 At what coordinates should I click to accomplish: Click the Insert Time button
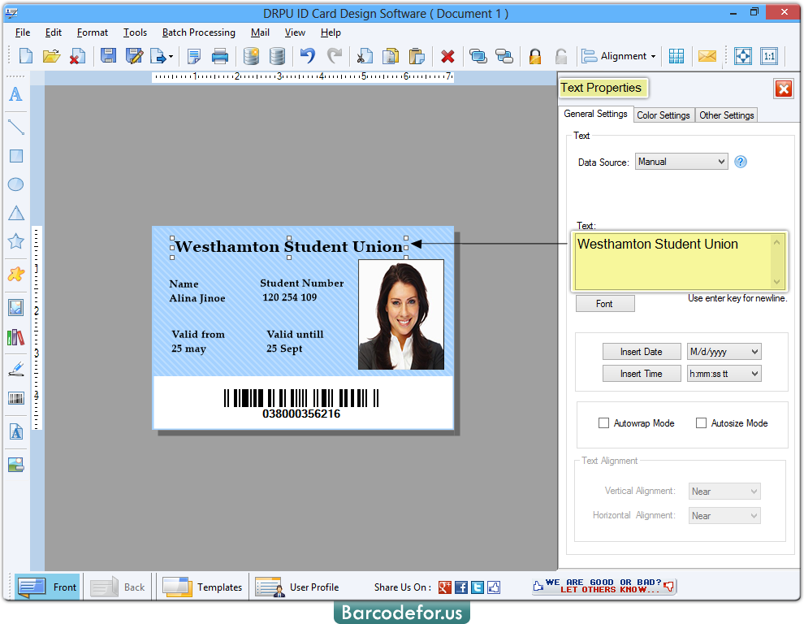642,373
